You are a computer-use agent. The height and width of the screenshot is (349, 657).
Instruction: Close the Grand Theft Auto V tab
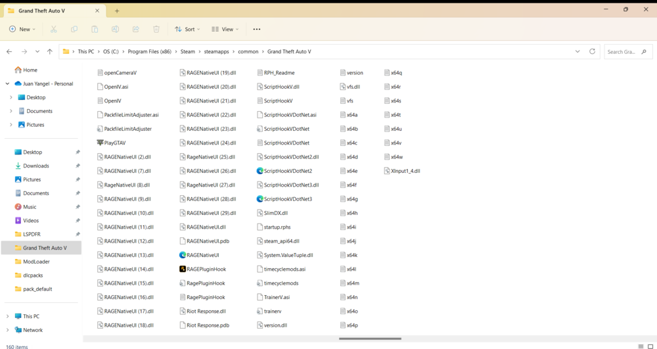click(97, 11)
